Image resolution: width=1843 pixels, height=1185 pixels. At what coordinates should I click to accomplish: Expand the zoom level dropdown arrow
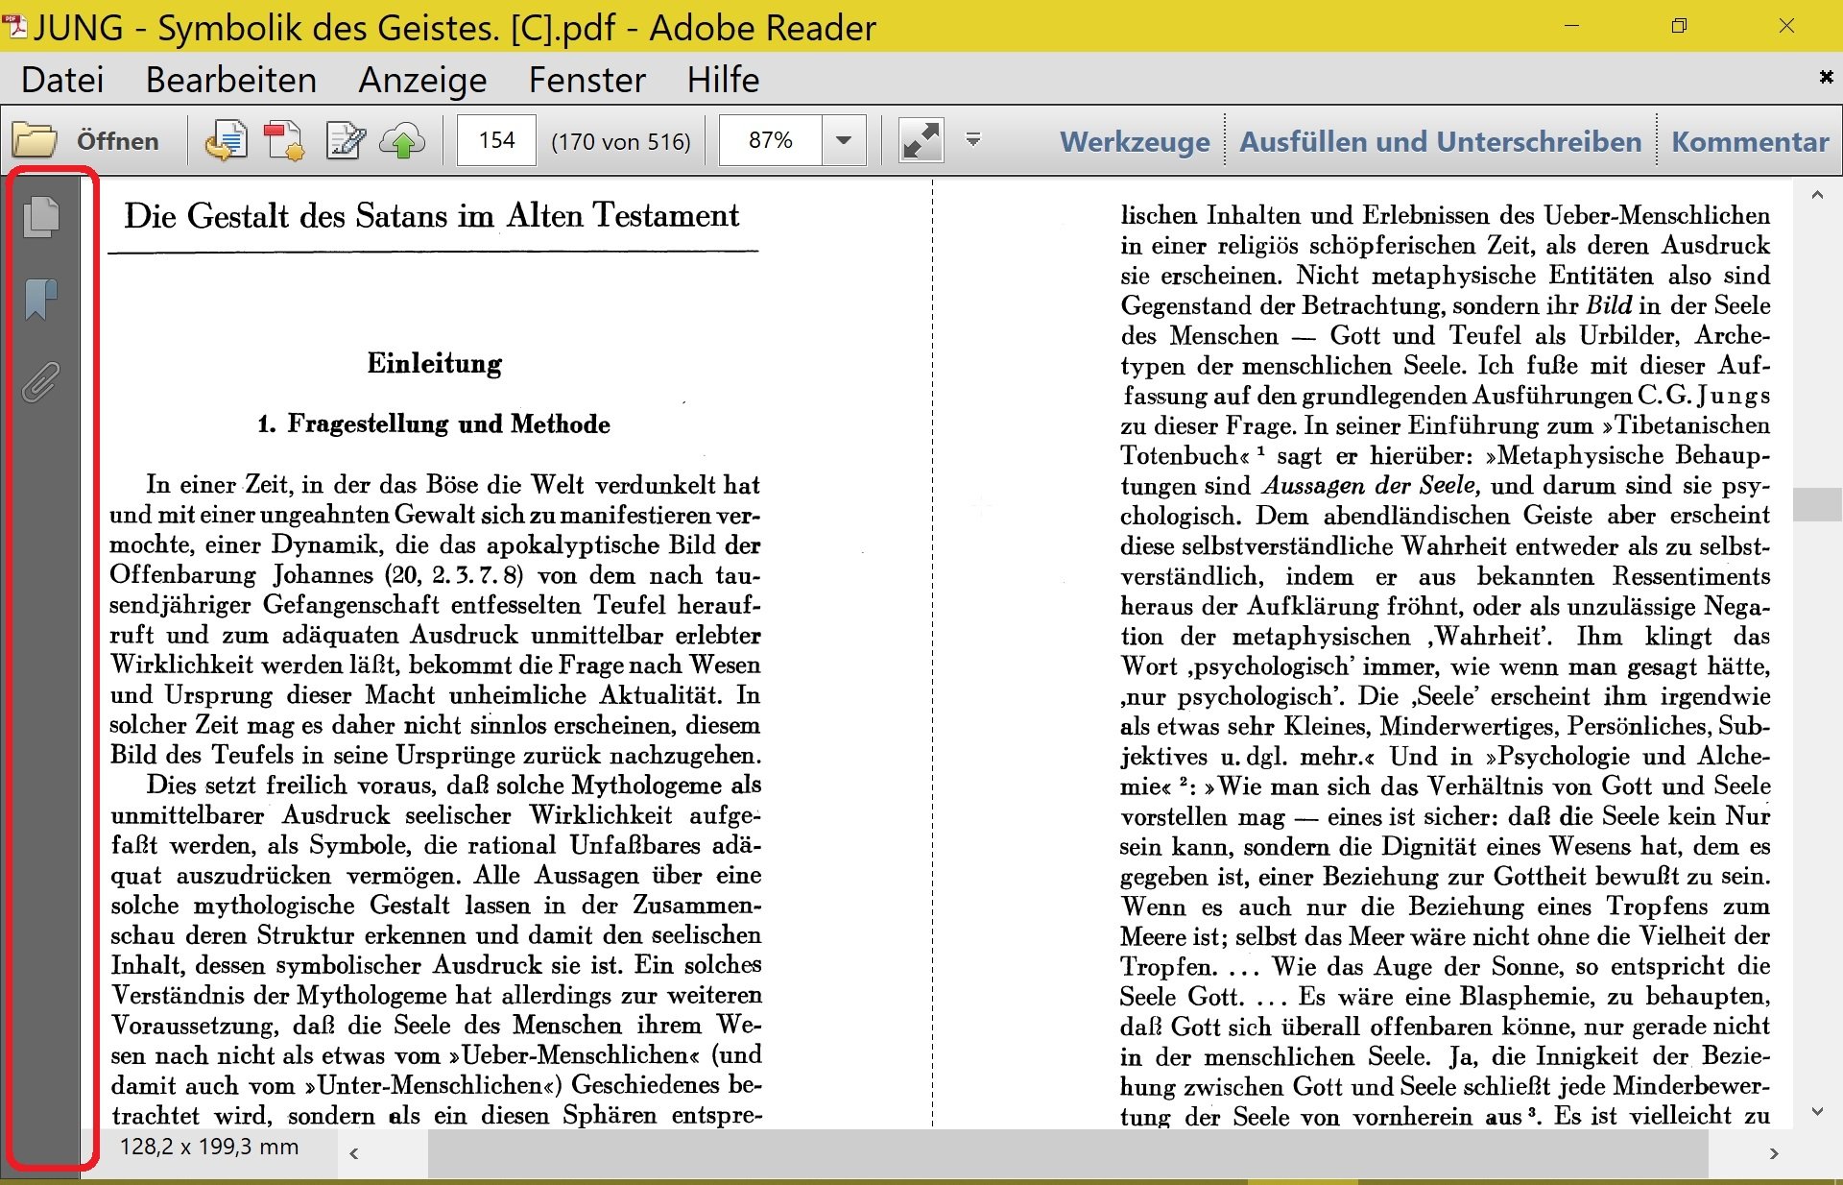[844, 141]
